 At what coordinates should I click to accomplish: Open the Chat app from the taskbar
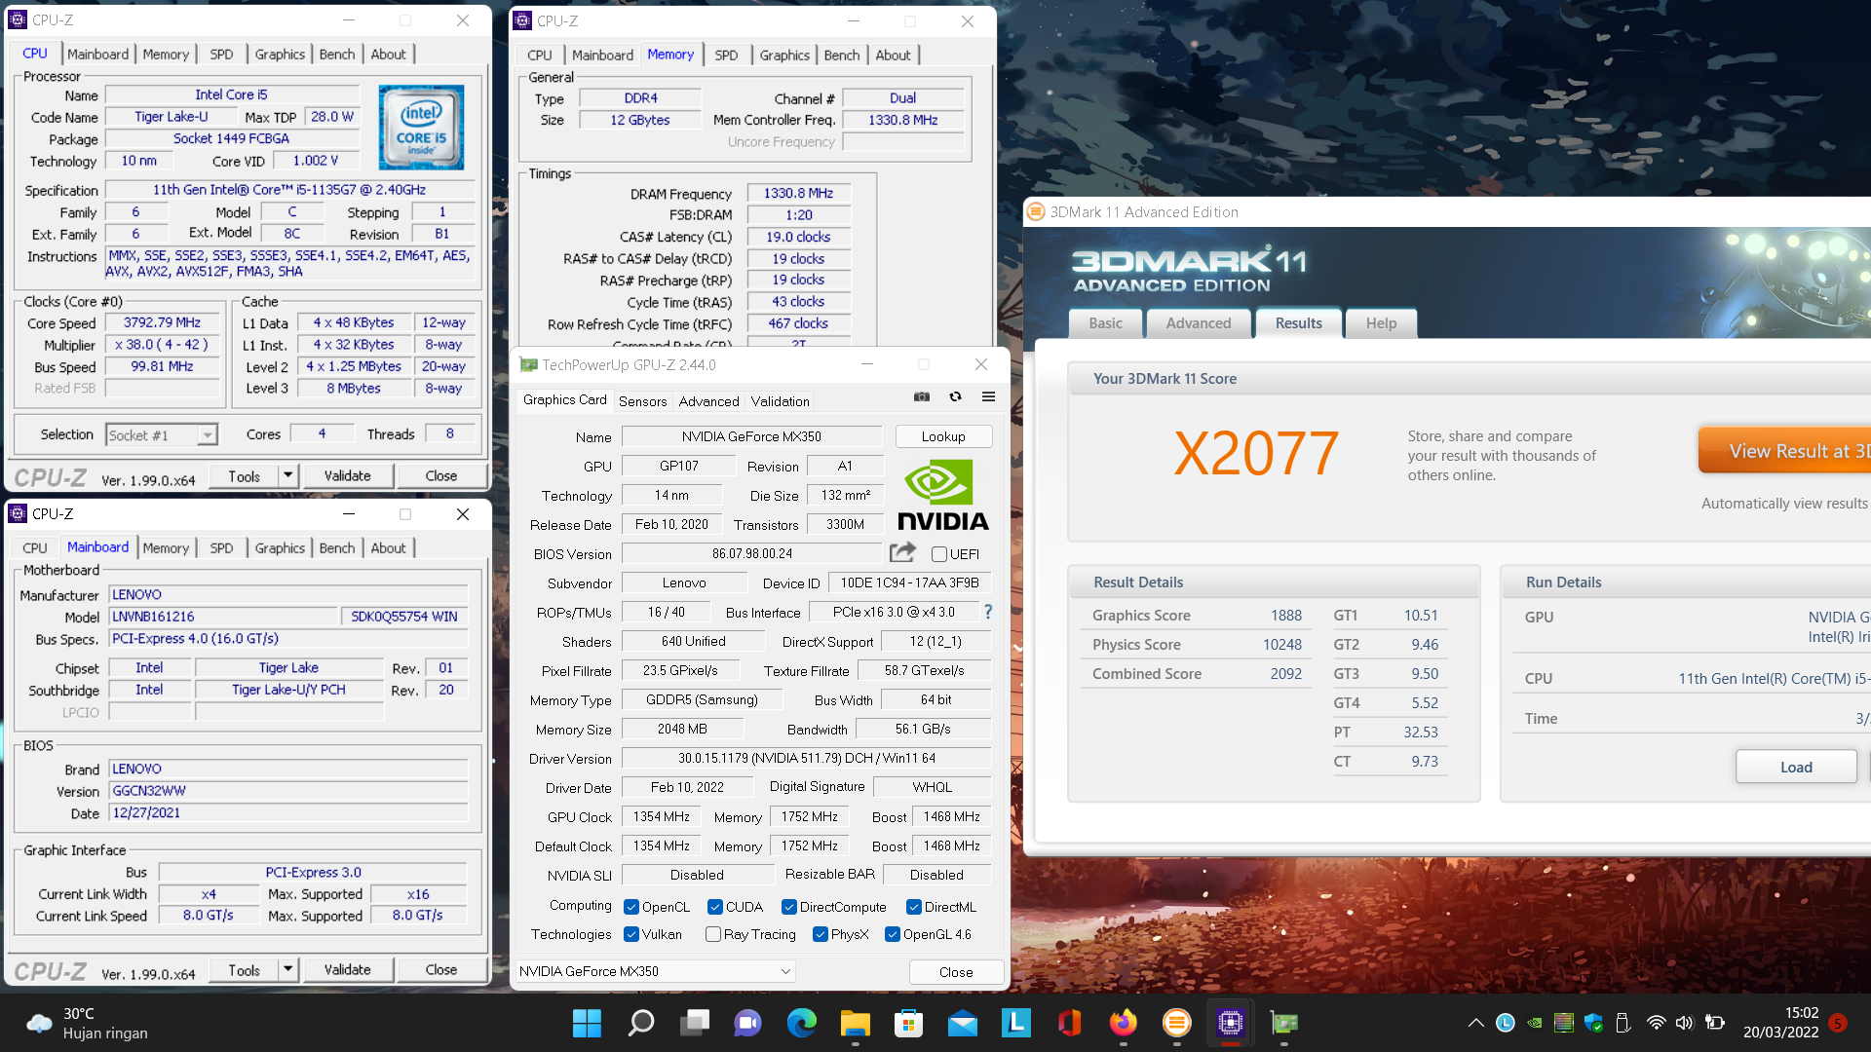(x=748, y=1023)
